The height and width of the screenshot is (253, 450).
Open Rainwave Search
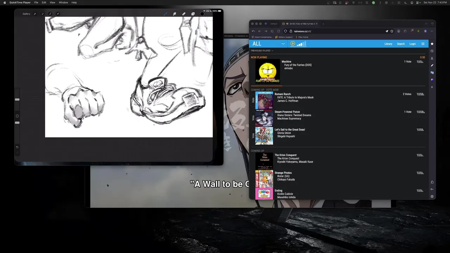pyautogui.click(x=401, y=44)
